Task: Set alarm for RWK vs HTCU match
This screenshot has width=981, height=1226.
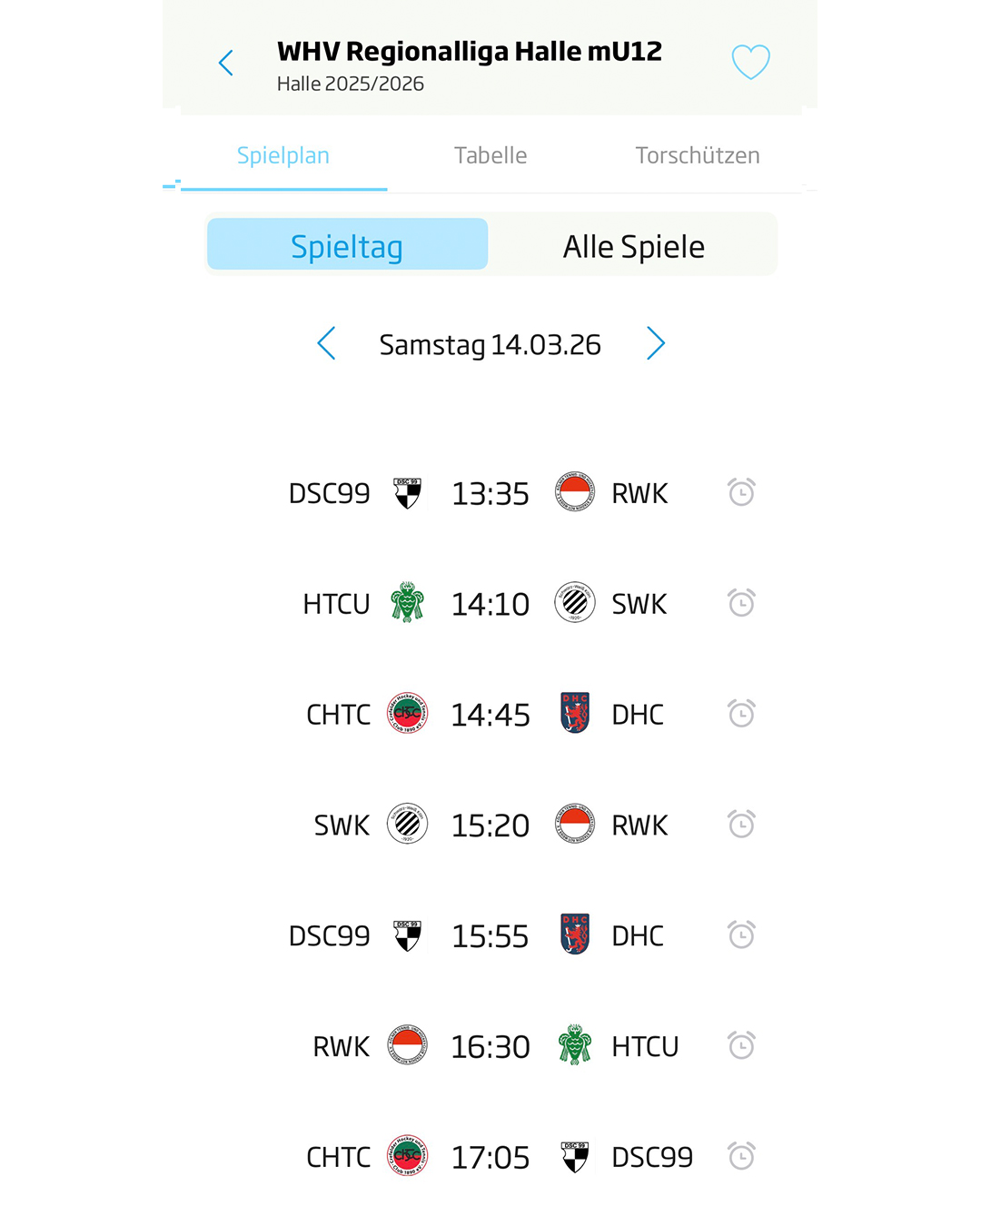Action: (741, 1046)
